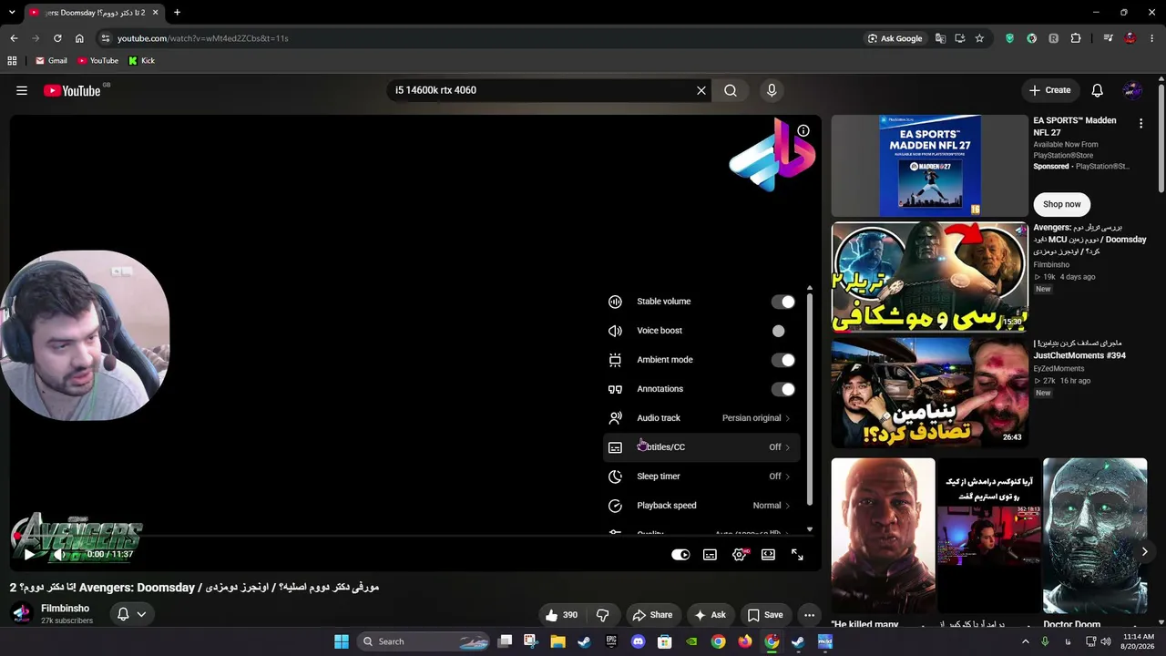Bookmark this page with the star
This screenshot has height=656, width=1166.
pyautogui.click(x=979, y=38)
